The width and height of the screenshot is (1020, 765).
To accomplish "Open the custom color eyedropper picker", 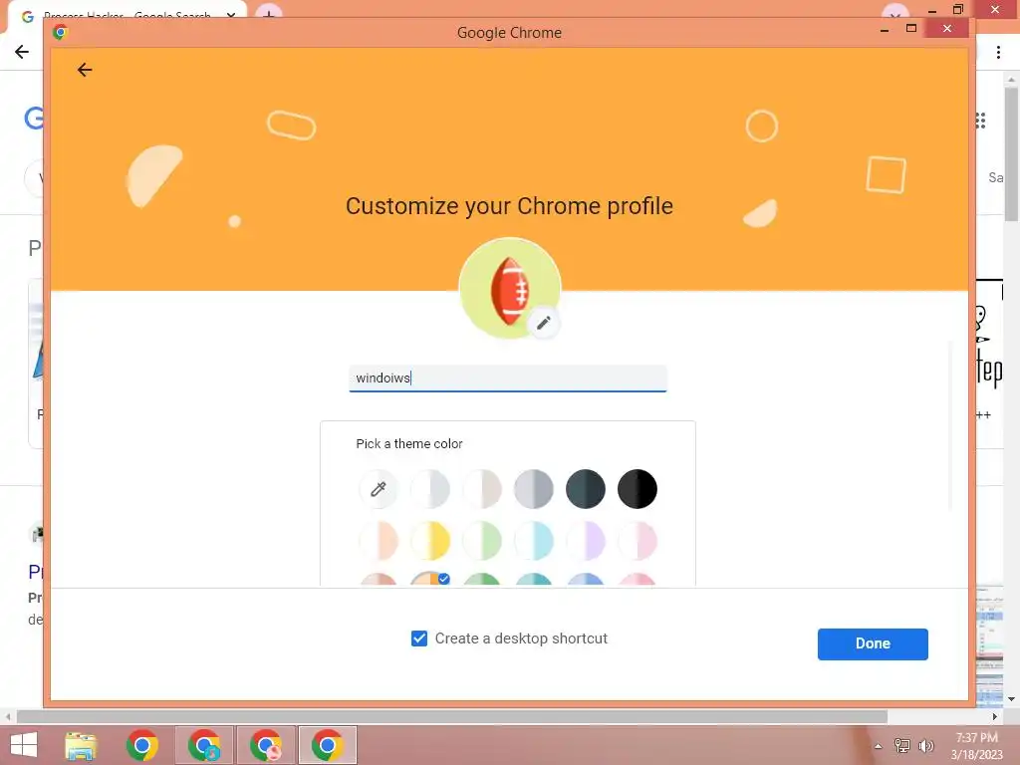I will click(x=379, y=488).
